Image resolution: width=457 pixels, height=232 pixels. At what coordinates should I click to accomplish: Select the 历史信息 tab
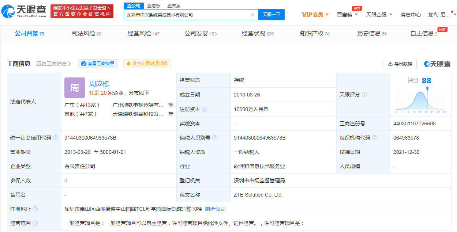coord(372,34)
